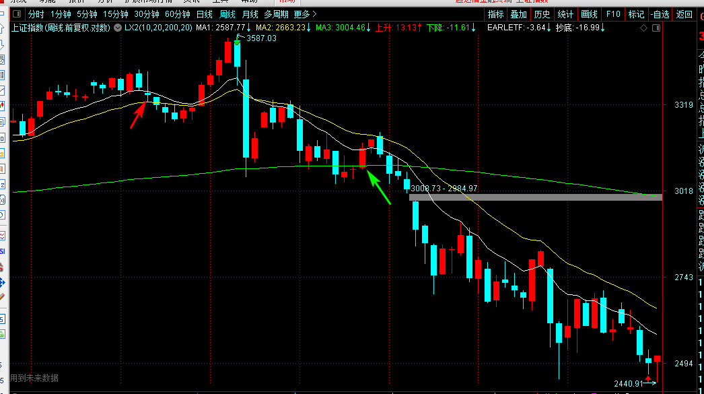Click the 叠加 overlay button
The height and width of the screenshot is (394, 704).
pos(518,14)
